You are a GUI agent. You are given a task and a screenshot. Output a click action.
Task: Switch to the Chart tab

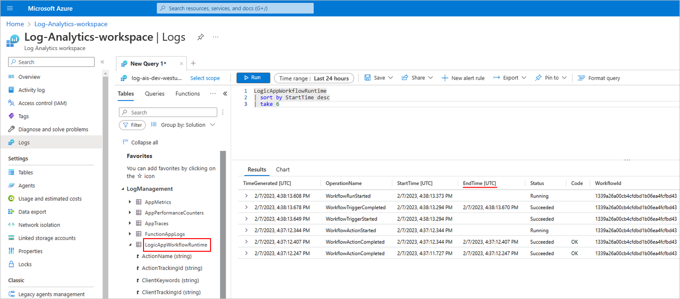point(282,169)
